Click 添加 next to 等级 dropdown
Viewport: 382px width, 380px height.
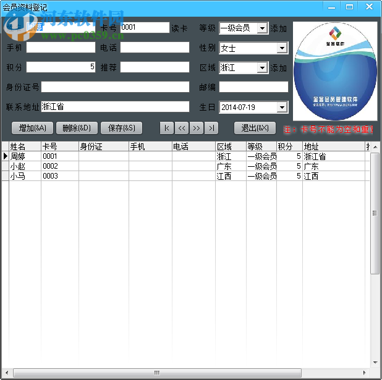click(278, 28)
